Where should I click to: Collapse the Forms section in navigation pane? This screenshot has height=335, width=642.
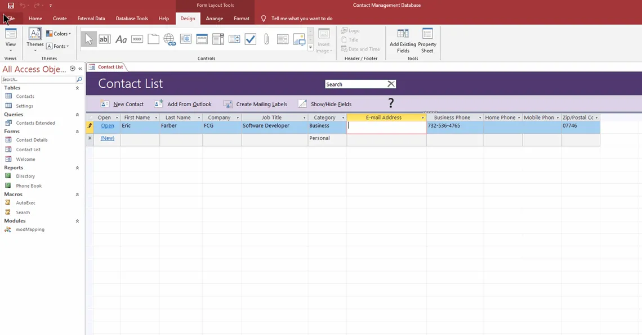[77, 131]
